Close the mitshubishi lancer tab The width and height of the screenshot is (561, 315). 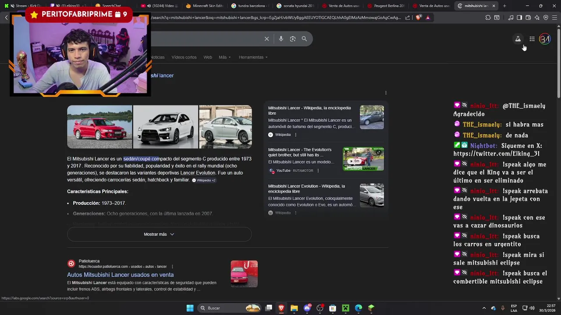(x=494, y=6)
